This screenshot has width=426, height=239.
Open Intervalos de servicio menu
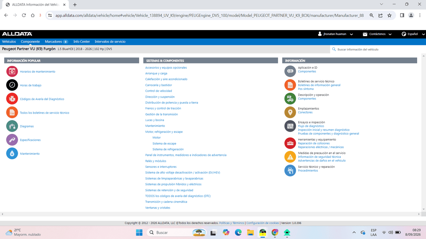pyautogui.click(x=110, y=41)
